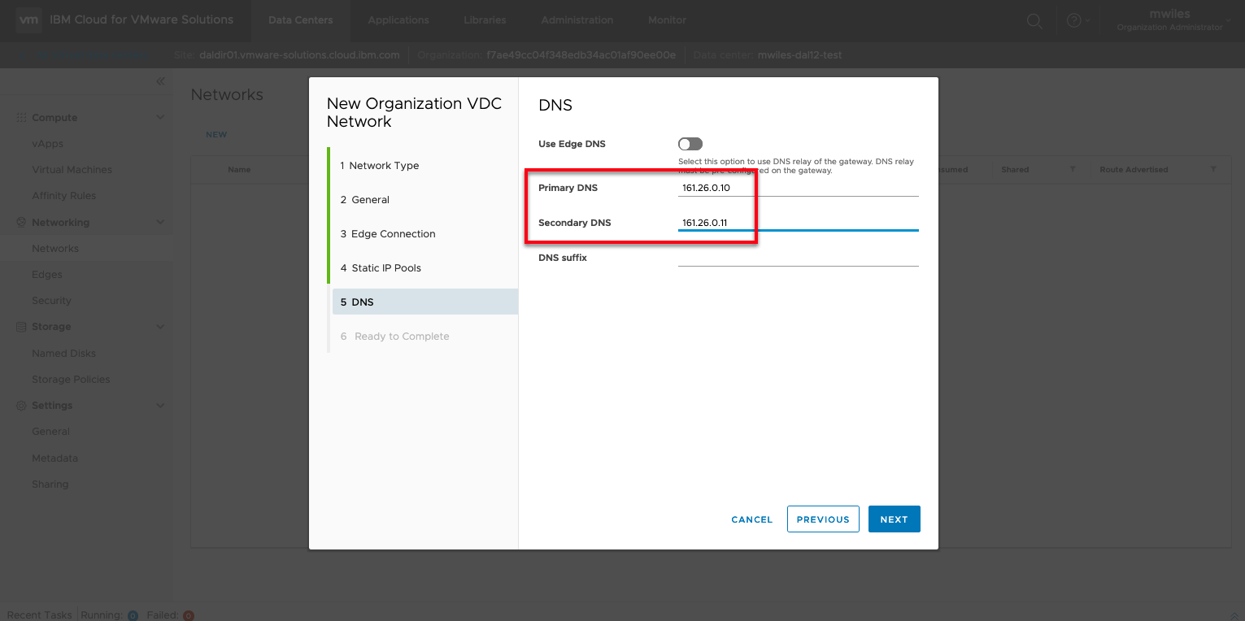The width and height of the screenshot is (1245, 621).
Task: Open the help question mark icon
Action: (1073, 22)
